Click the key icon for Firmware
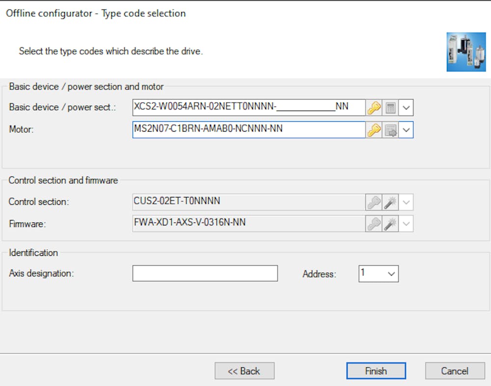This screenshot has height=386, width=491. (x=374, y=223)
